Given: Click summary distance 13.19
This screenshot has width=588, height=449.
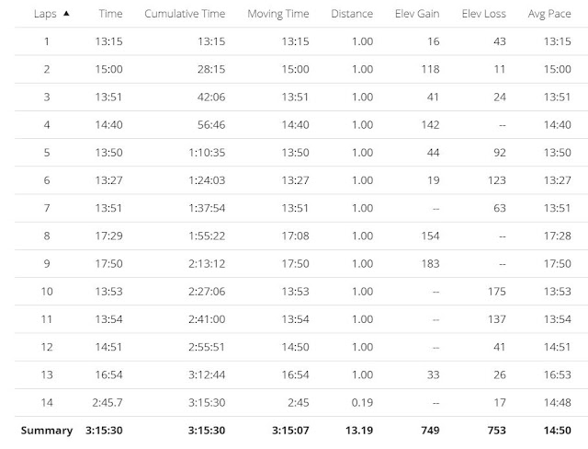Looking at the screenshot, I should click(359, 431).
